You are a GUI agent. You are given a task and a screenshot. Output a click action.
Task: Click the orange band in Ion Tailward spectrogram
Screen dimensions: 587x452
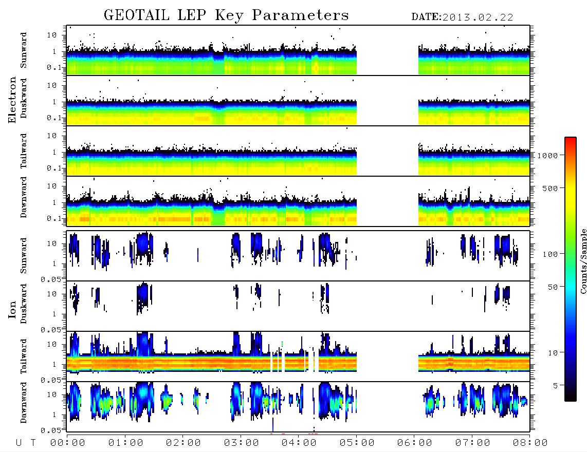[211, 363]
